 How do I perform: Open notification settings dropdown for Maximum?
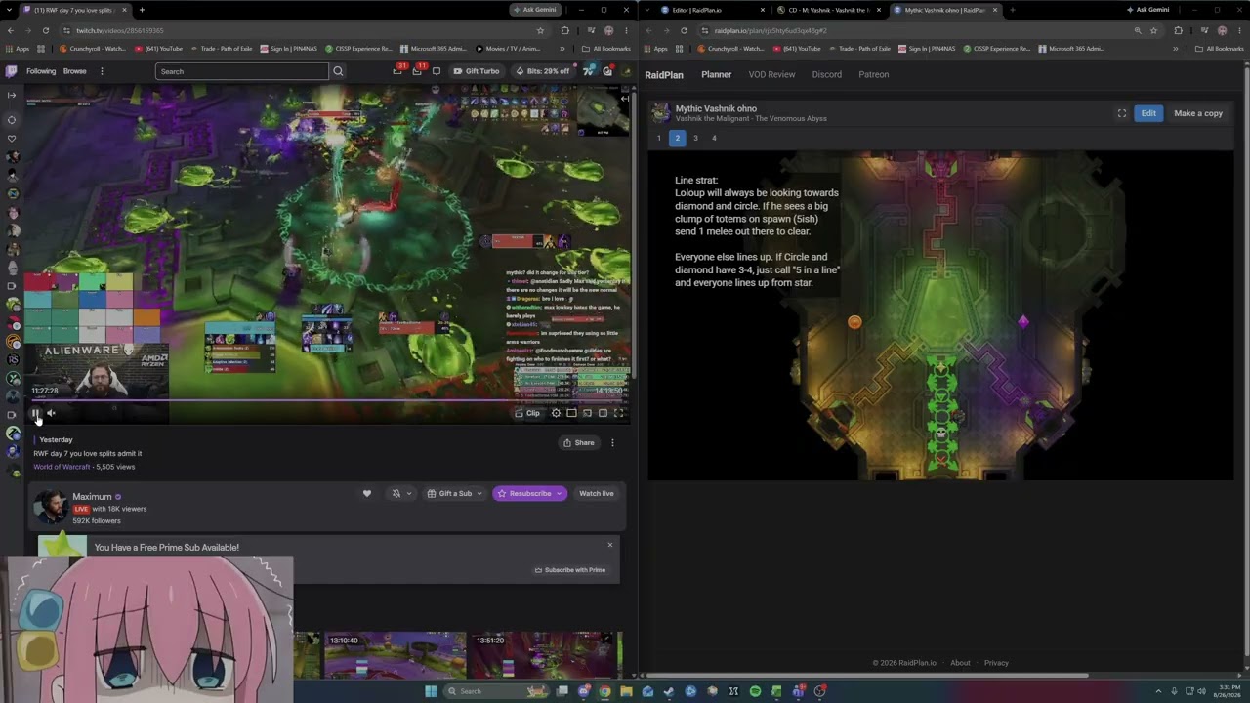tap(401, 493)
